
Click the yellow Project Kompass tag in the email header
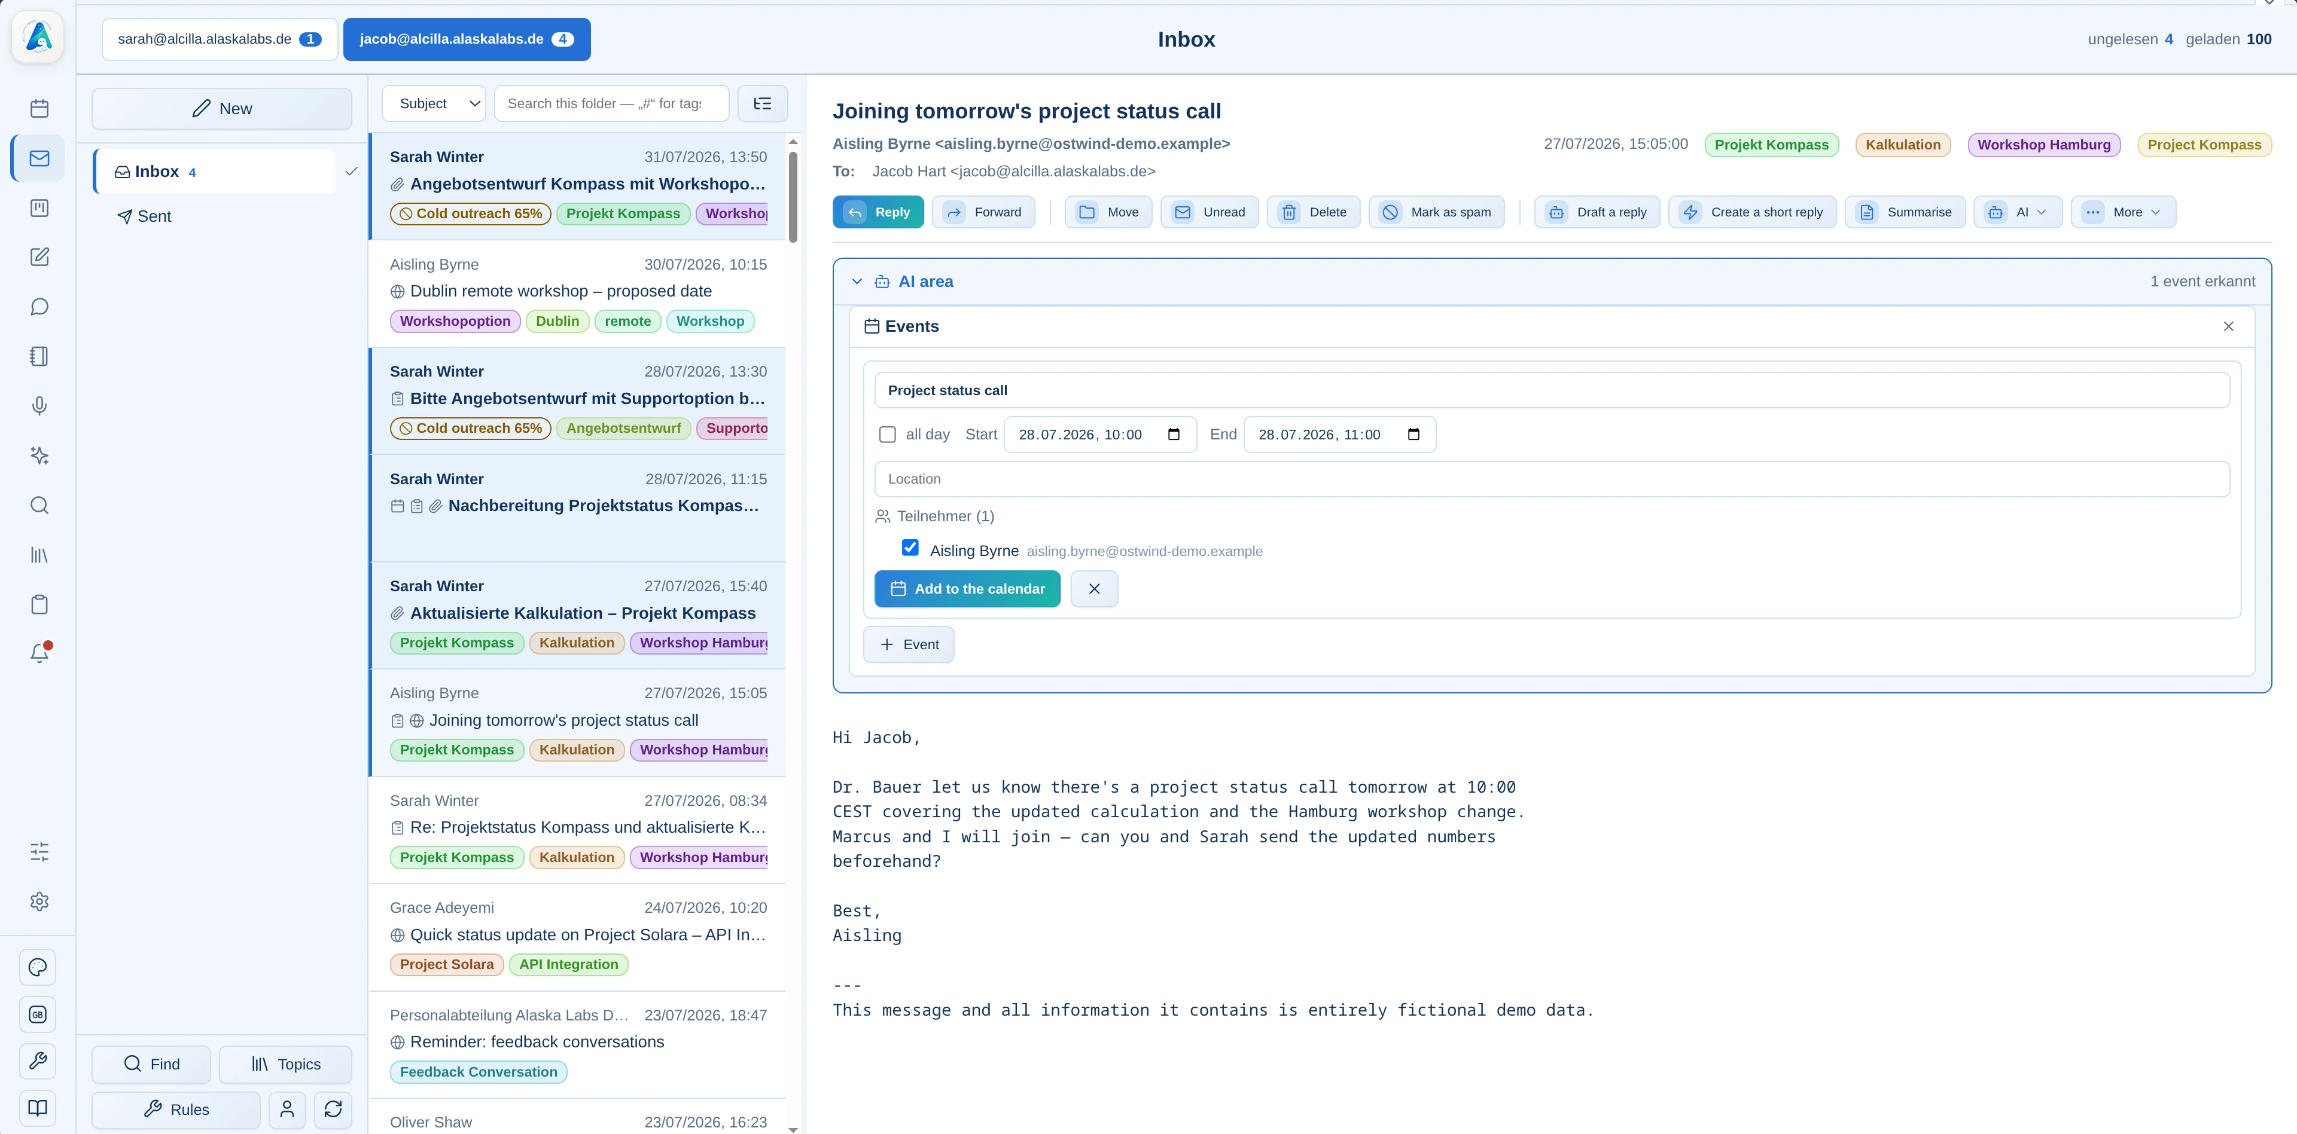[2204, 144]
